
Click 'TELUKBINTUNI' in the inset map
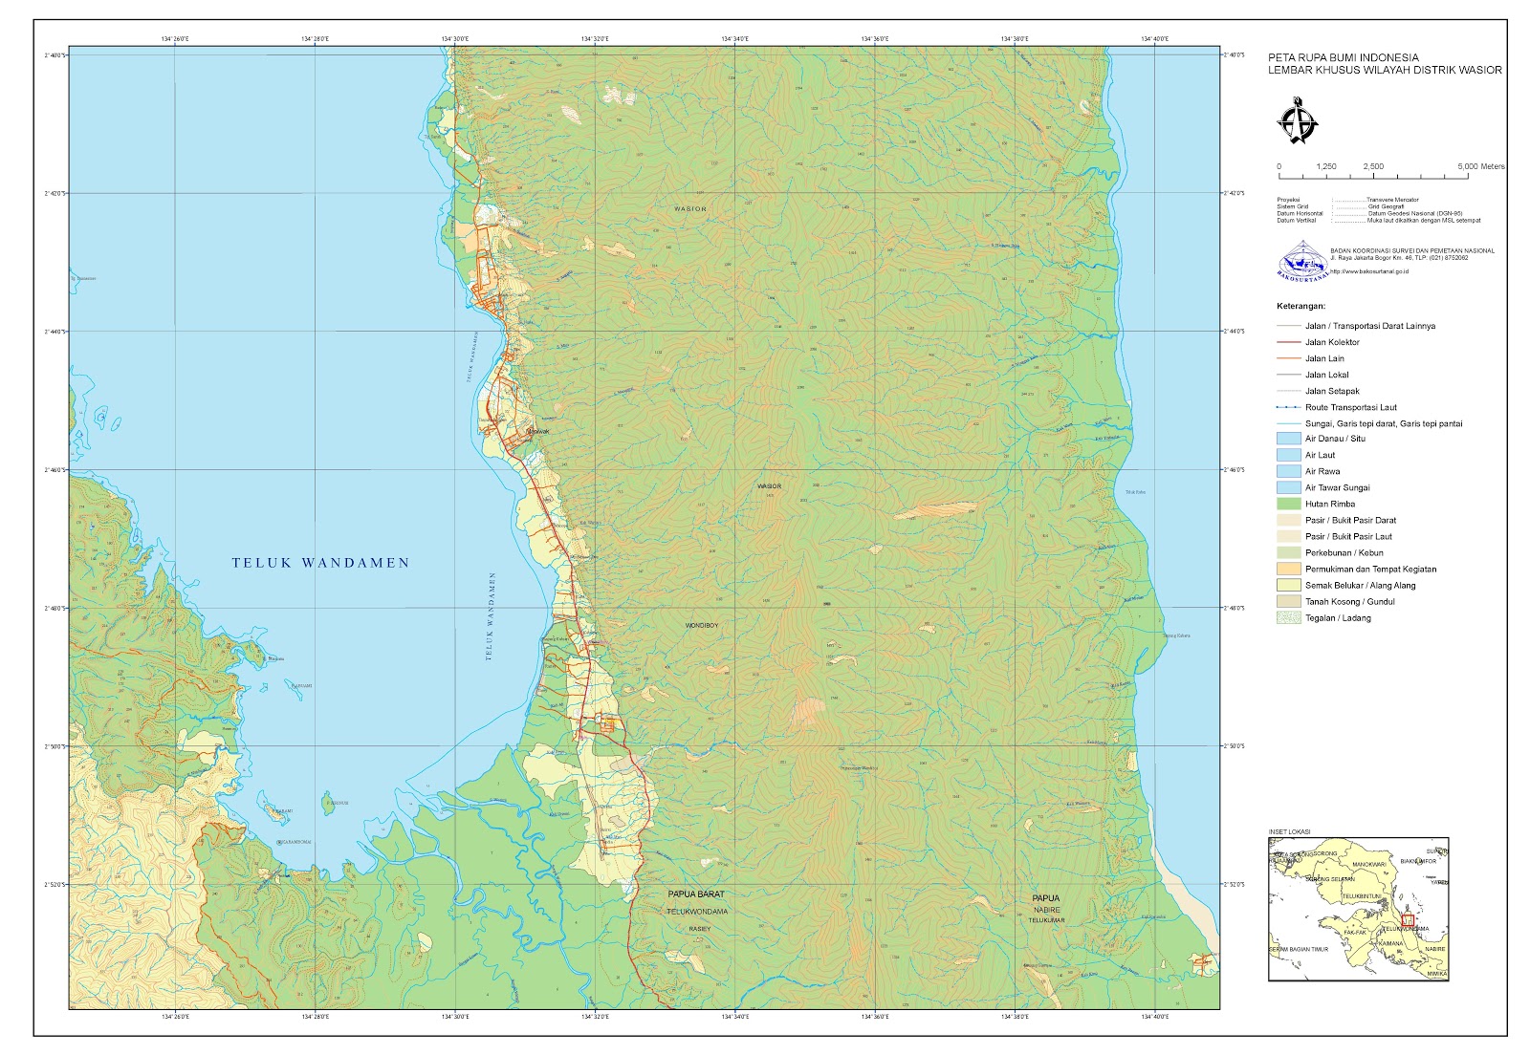pos(1364,896)
